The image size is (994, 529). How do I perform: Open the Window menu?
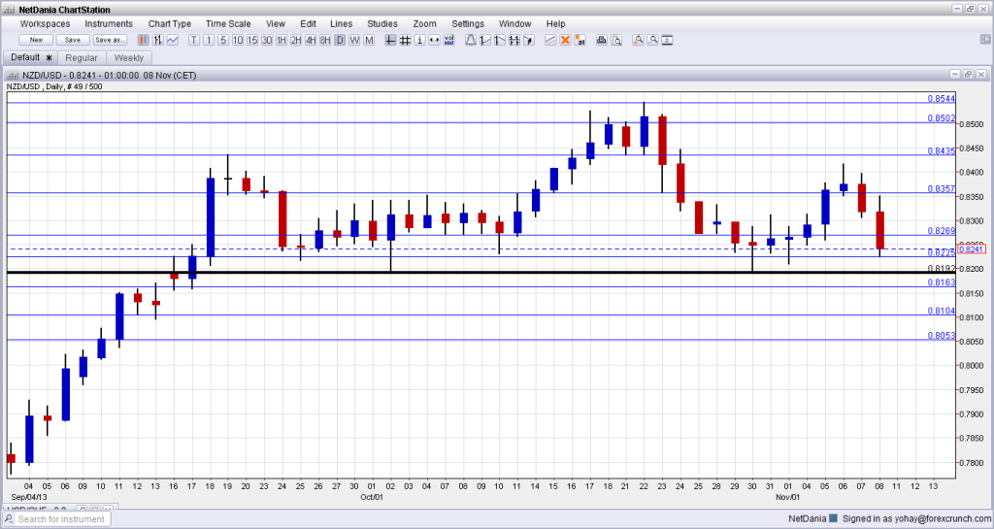(514, 23)
